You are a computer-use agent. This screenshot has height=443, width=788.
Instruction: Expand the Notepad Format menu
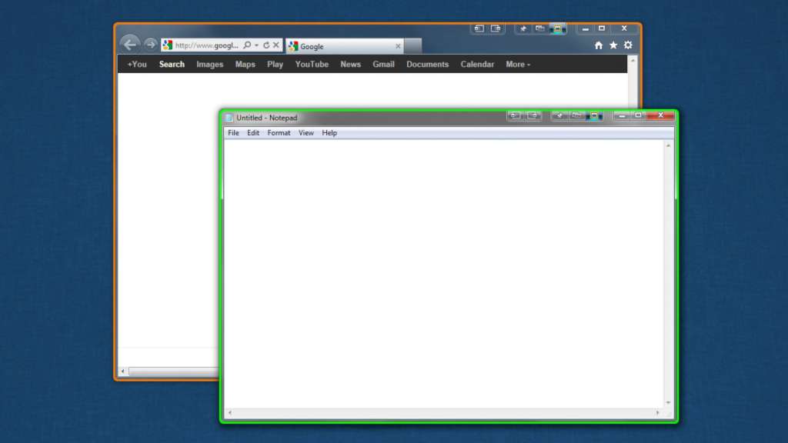click(x=279, y=132)
